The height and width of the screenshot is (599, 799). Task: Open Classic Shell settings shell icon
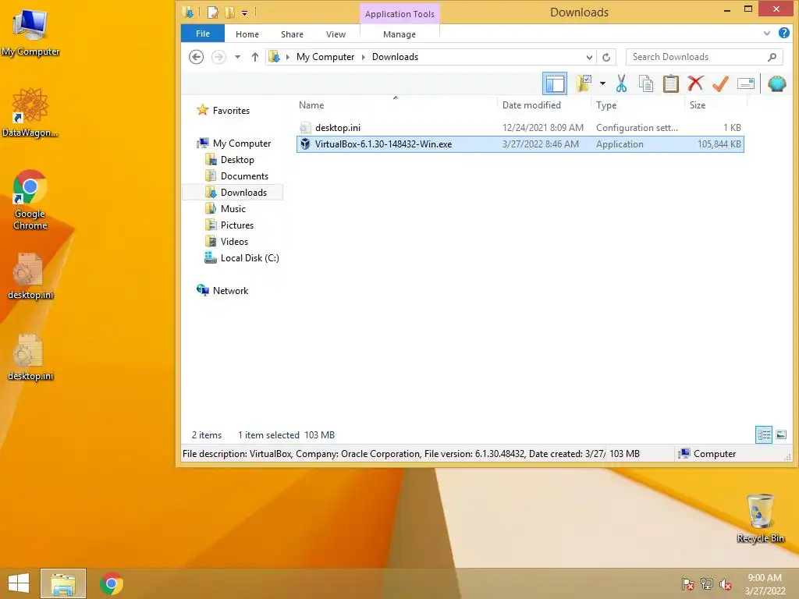776,83
